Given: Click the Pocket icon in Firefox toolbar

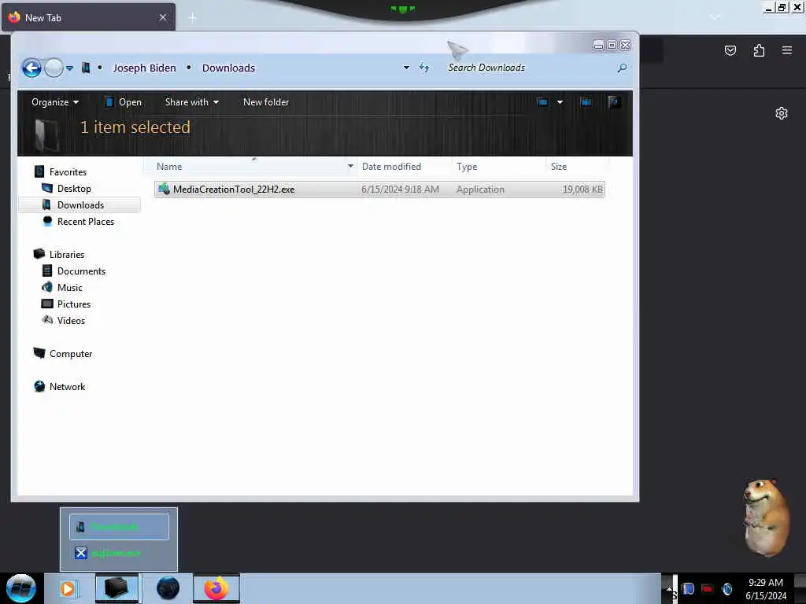Looking at the screenshot, I should click(730, 50).
